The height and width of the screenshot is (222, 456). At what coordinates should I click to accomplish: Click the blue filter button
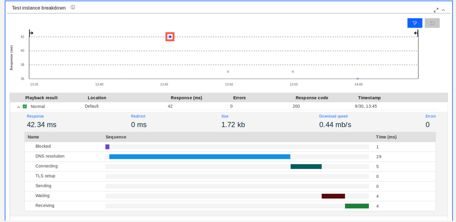pyautogui.click(x=415, y=23)
